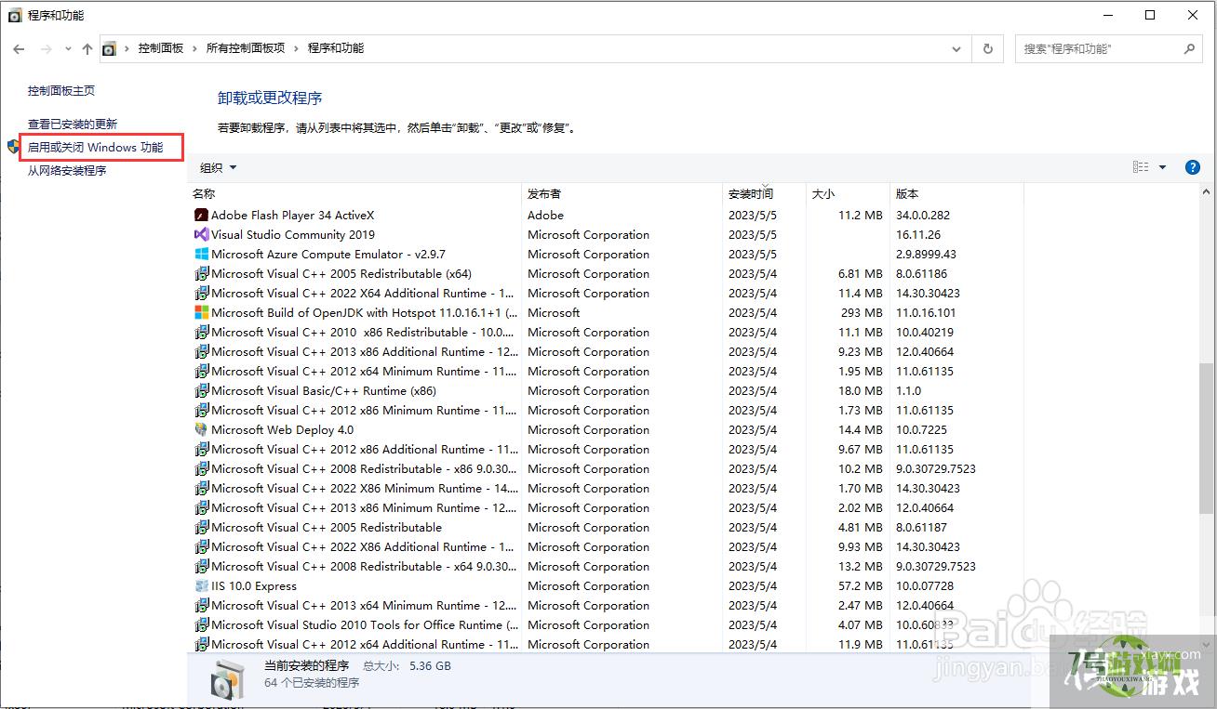Image resolution: width=1217 pixels, height=709 pixels.
Task: Click 所有控制面板项 breadcrumb
Action: (x=246, y=48)
